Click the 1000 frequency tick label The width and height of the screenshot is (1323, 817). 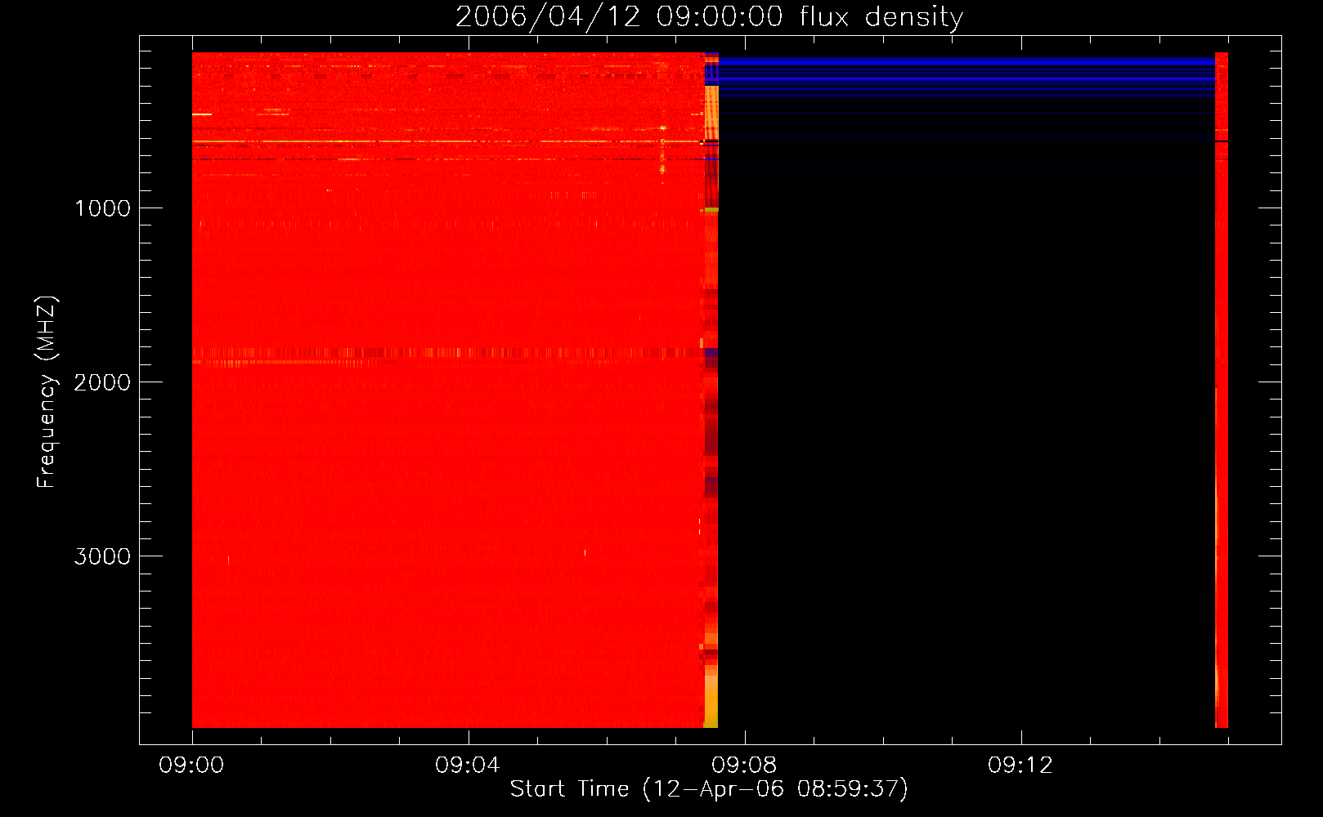pyautogui.click(x=102, y=208)
